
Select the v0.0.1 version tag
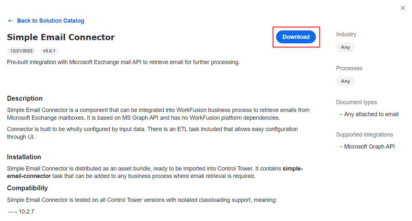coord(49,51)
